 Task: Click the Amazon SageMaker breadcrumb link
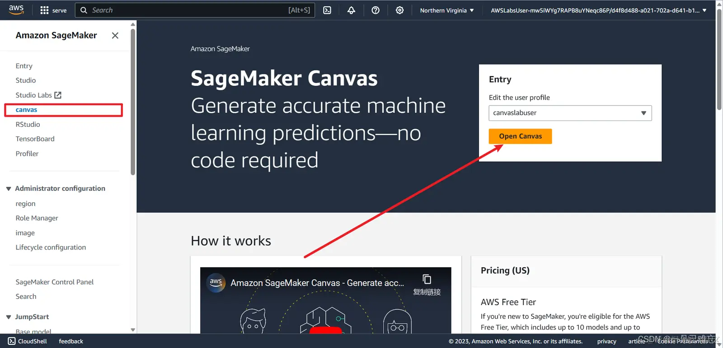tap(220, 49)
